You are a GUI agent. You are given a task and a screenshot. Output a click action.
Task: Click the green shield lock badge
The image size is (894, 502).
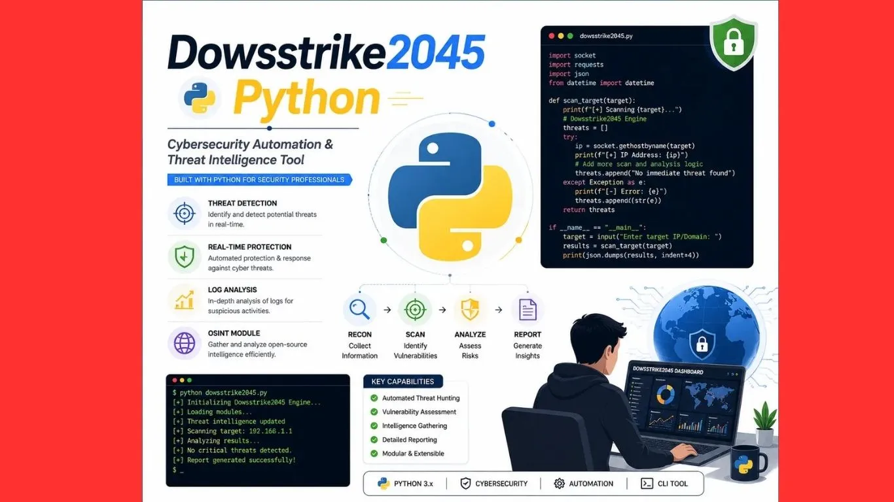(x=733, y=42)
